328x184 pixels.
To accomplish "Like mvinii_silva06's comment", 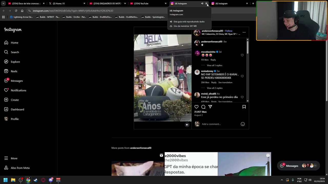I will pyautogui.click(x=242, y=97).
